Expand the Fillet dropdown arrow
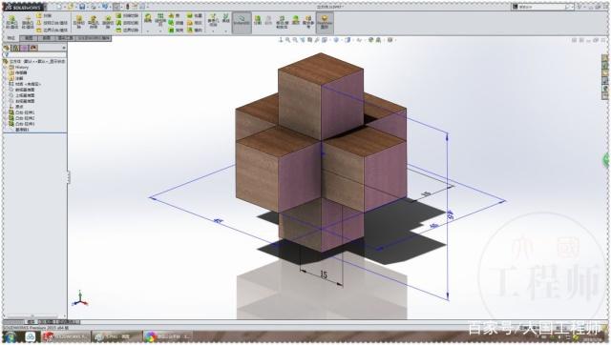Screen dimensions: 611x345 coord(148,30)
